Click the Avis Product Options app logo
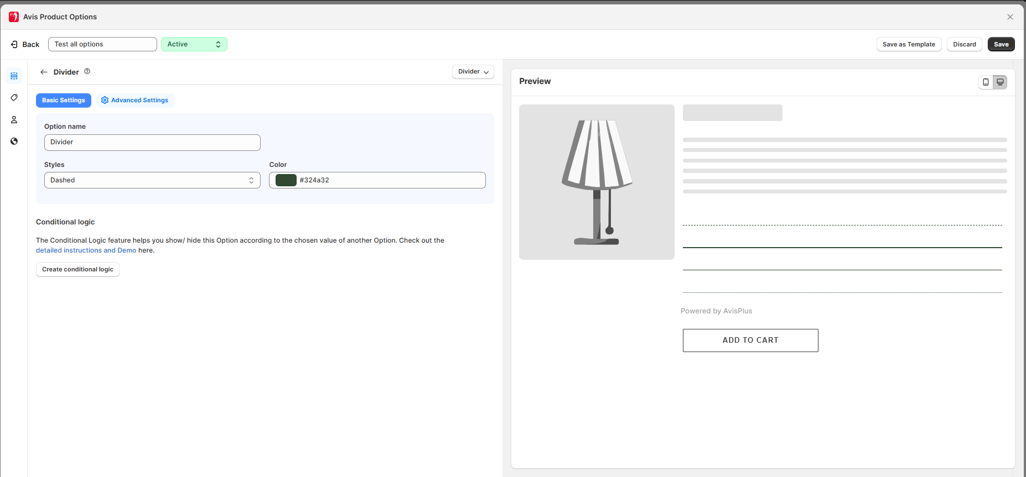1026x477 pixels. (x=14, y=17)
